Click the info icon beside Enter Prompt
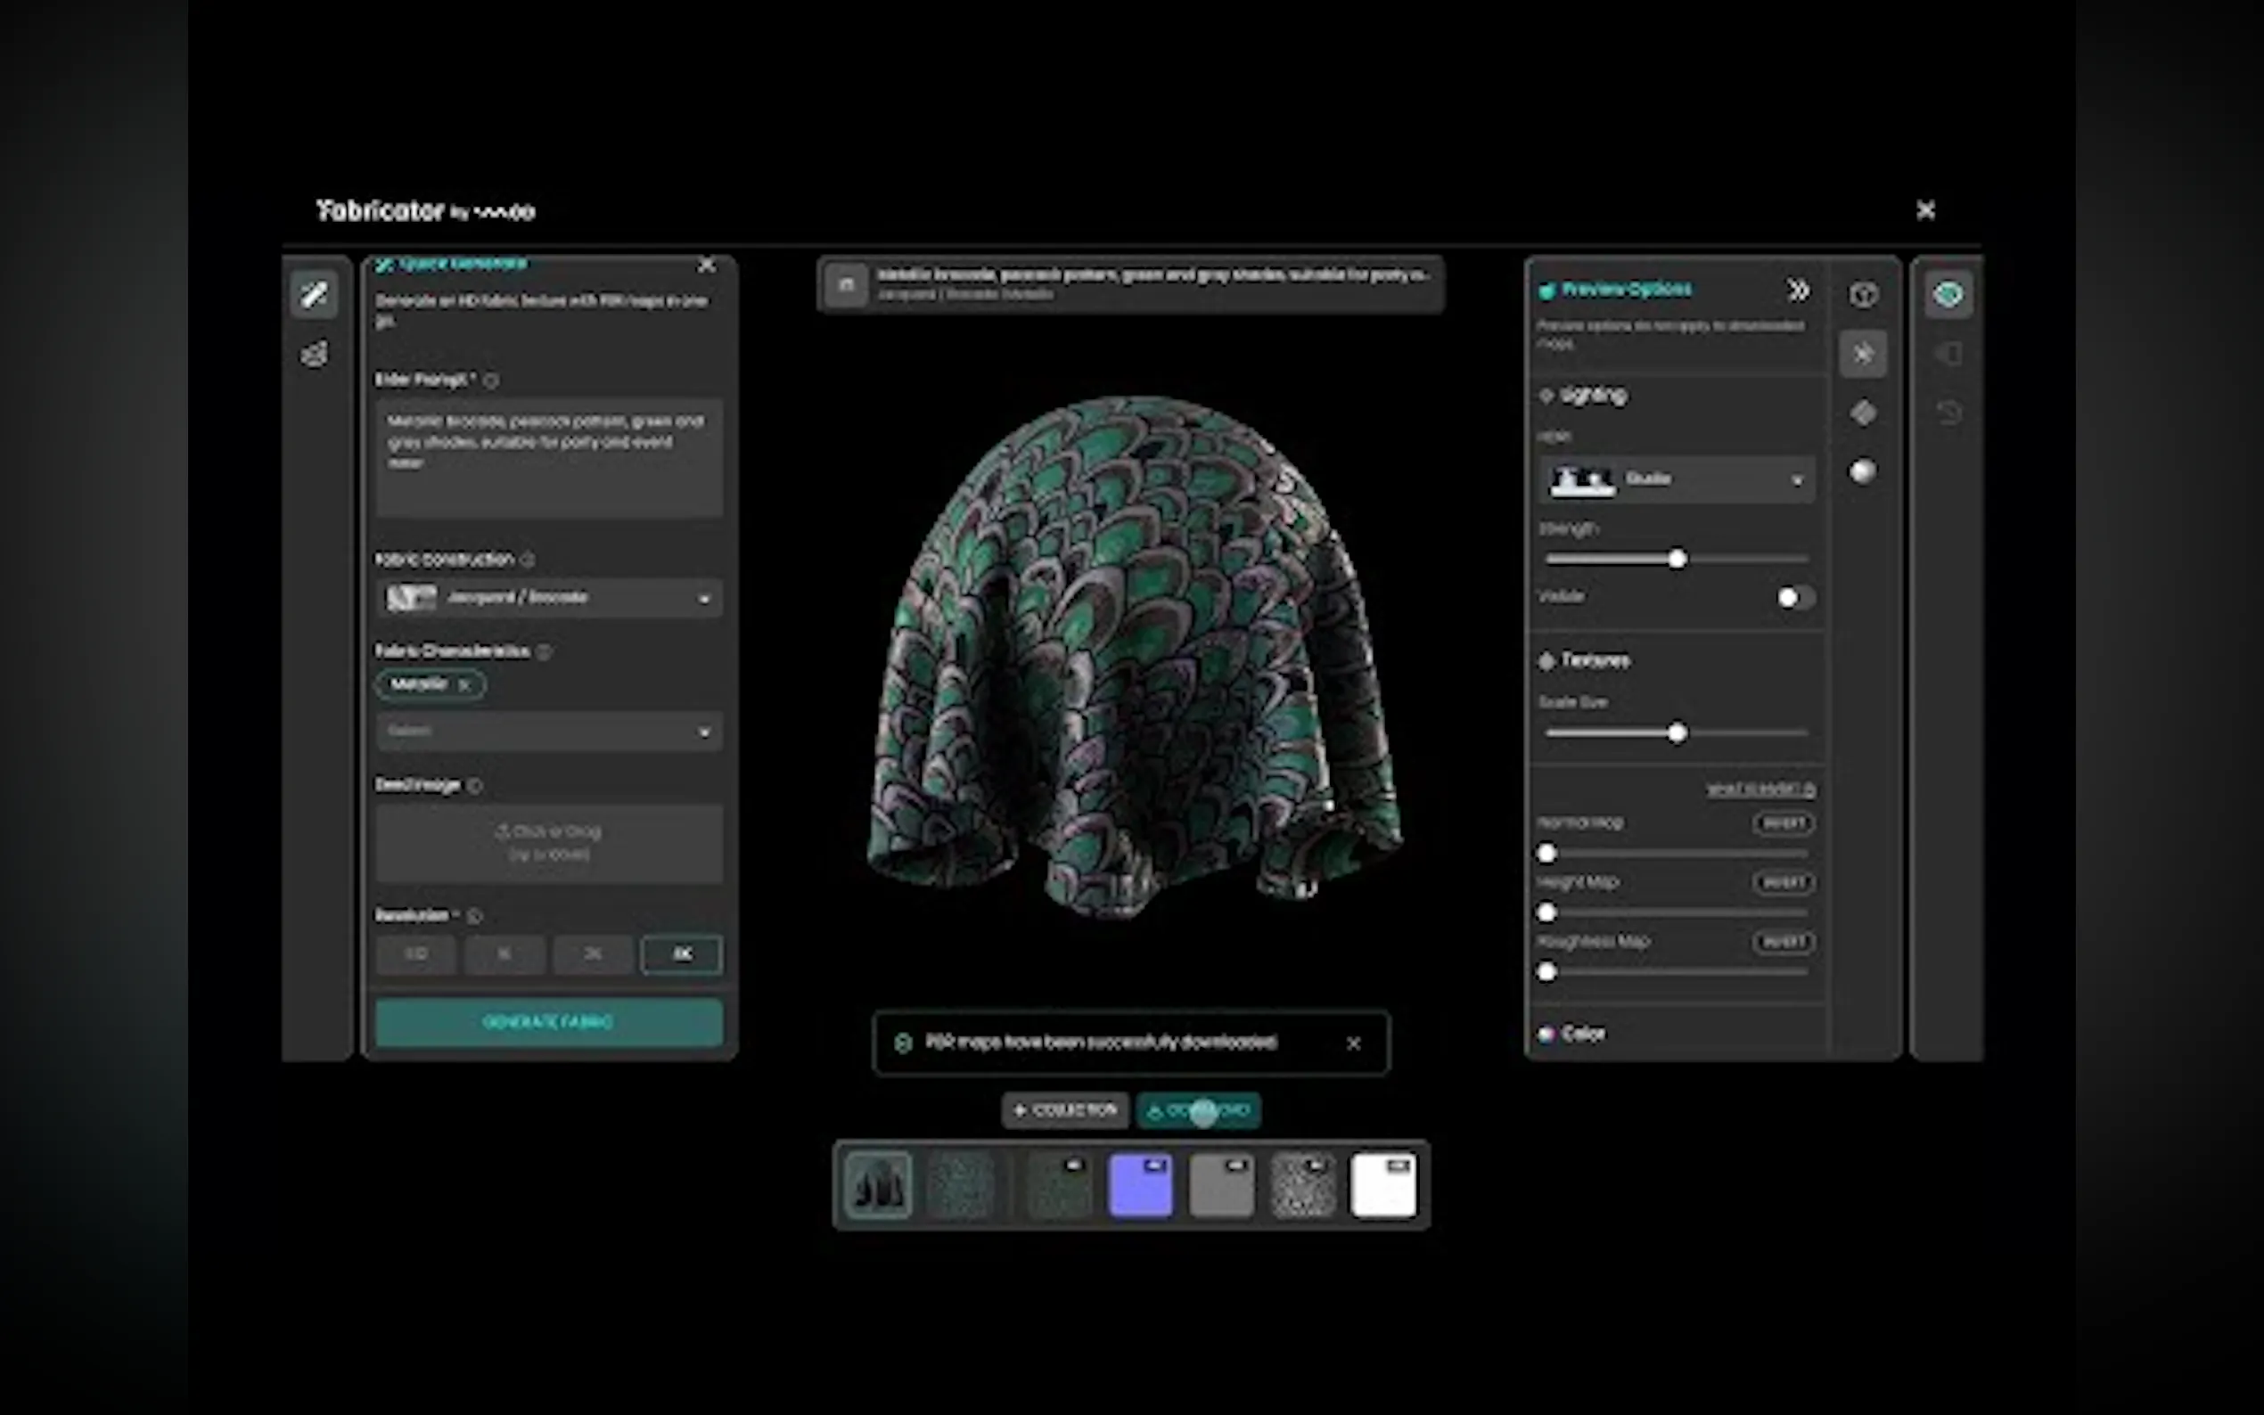The width and height of the screenshot is (2264, 1415). tap(491, 380)
